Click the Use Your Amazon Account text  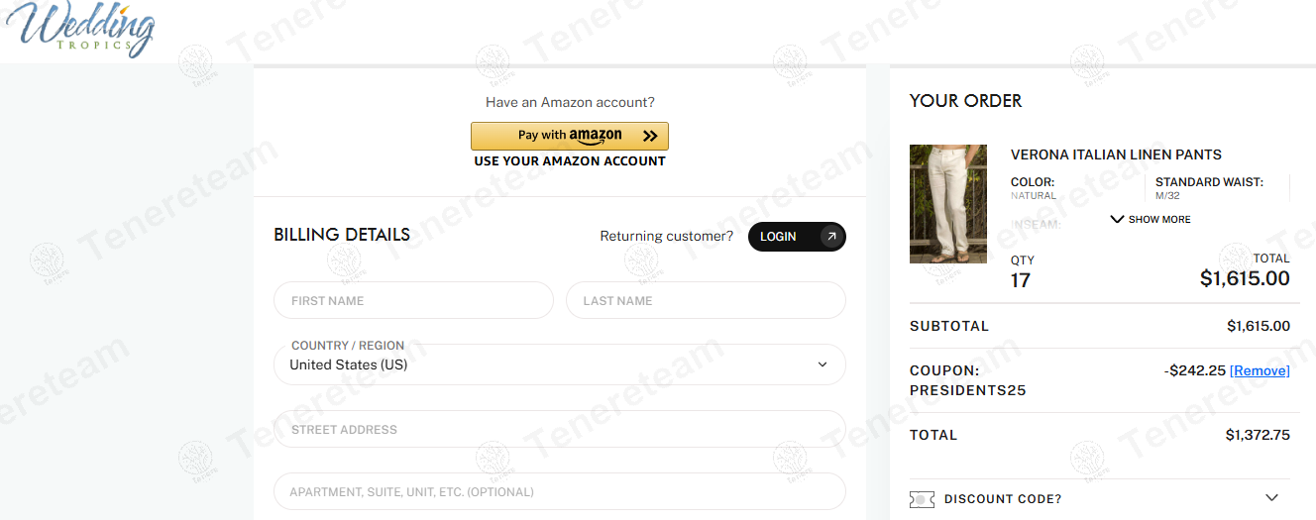click(570, 161)
